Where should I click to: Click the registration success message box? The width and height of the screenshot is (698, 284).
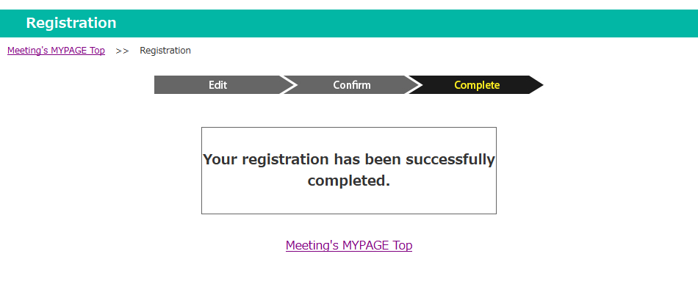[x=349, y=171]
